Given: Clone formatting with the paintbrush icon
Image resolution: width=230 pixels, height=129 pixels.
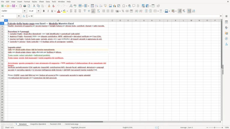Looking at the screenshot, I should (x=49, y=6).
